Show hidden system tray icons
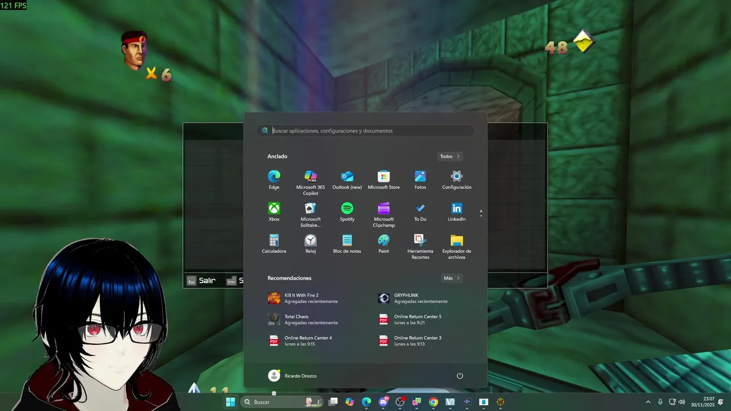Image resolution: width=731 pixels, height=411 pixels. coord(648,402)
